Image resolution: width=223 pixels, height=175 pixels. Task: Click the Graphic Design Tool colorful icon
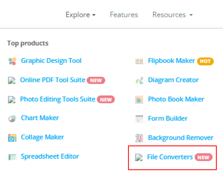coord(12,61)
